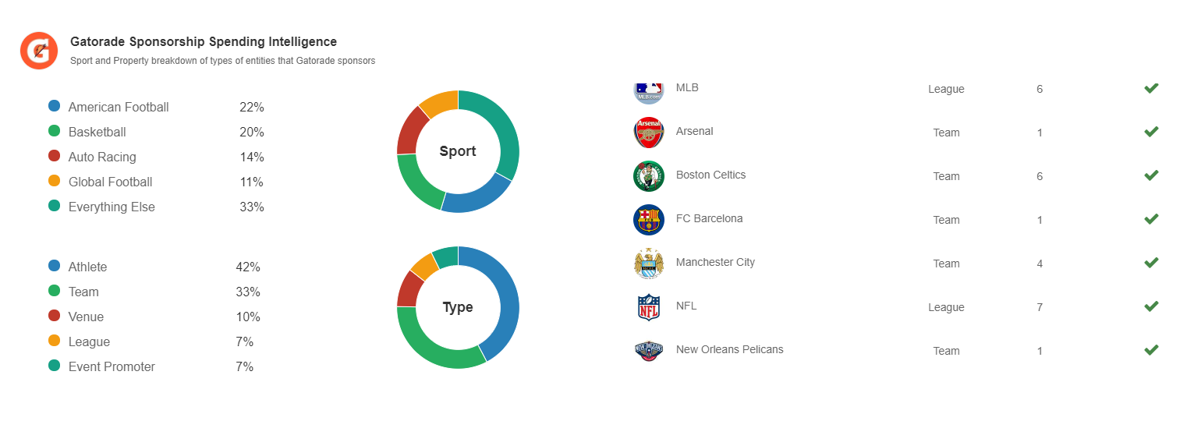The image size is (1187, 421).
Task: Toggle the NFL row checkmark
Action: point(1151,306)
